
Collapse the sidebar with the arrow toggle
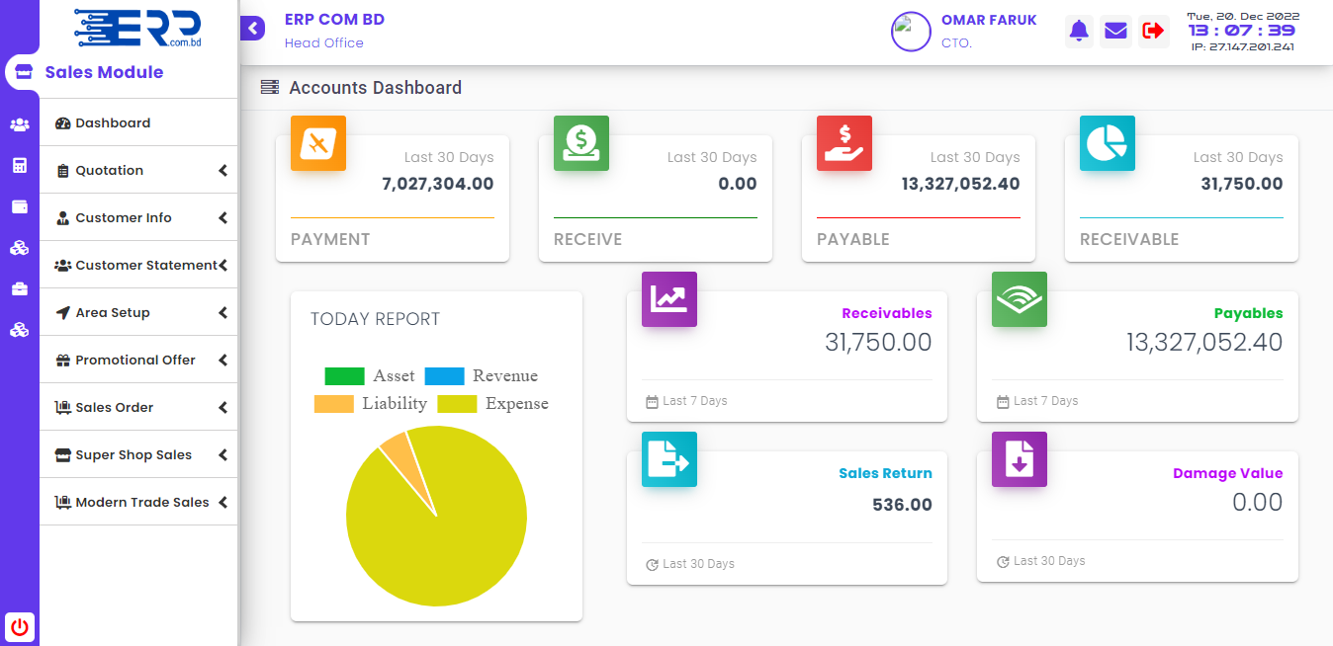pyautogui.click(x=252, y=28)
